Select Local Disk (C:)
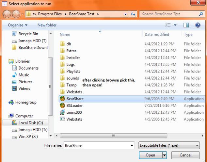The height and width of the screenshot is (162, 207). tap(25, 123)
